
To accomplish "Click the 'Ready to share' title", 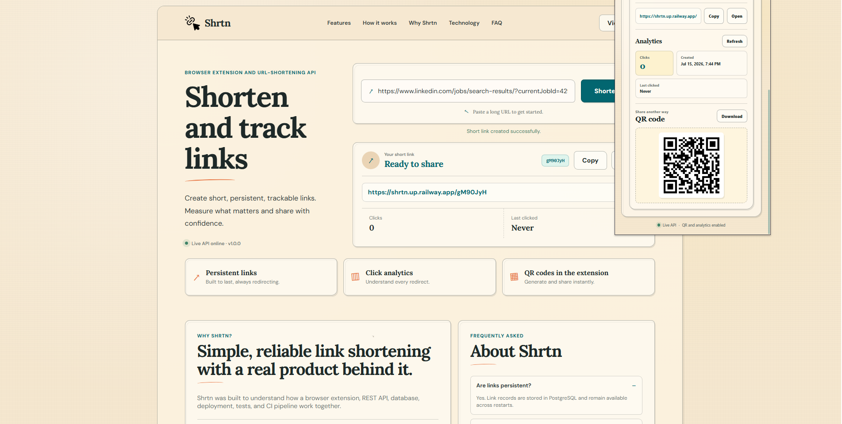I will [x=414, y=164].
